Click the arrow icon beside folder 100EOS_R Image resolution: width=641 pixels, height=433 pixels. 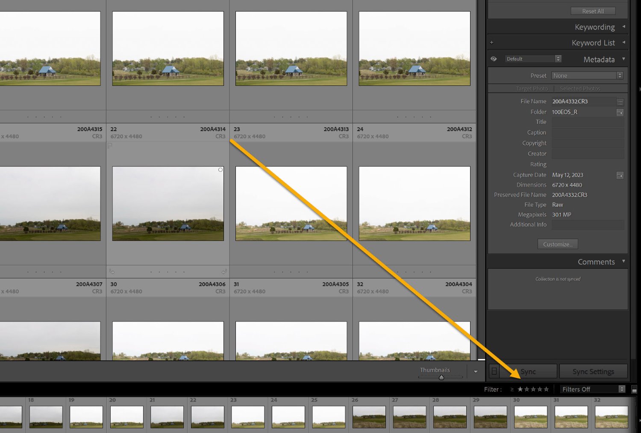(620, 112)
